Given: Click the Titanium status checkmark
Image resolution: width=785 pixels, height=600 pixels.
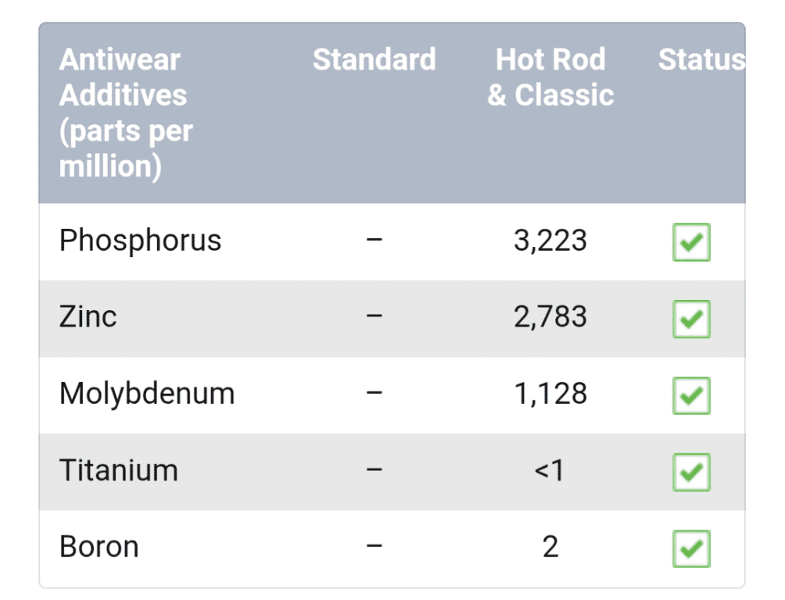Looking at the screenshot, I should [x=691, y=472].
